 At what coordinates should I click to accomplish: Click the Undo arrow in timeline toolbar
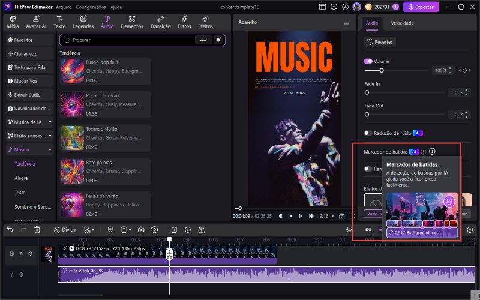coord(10,230)
